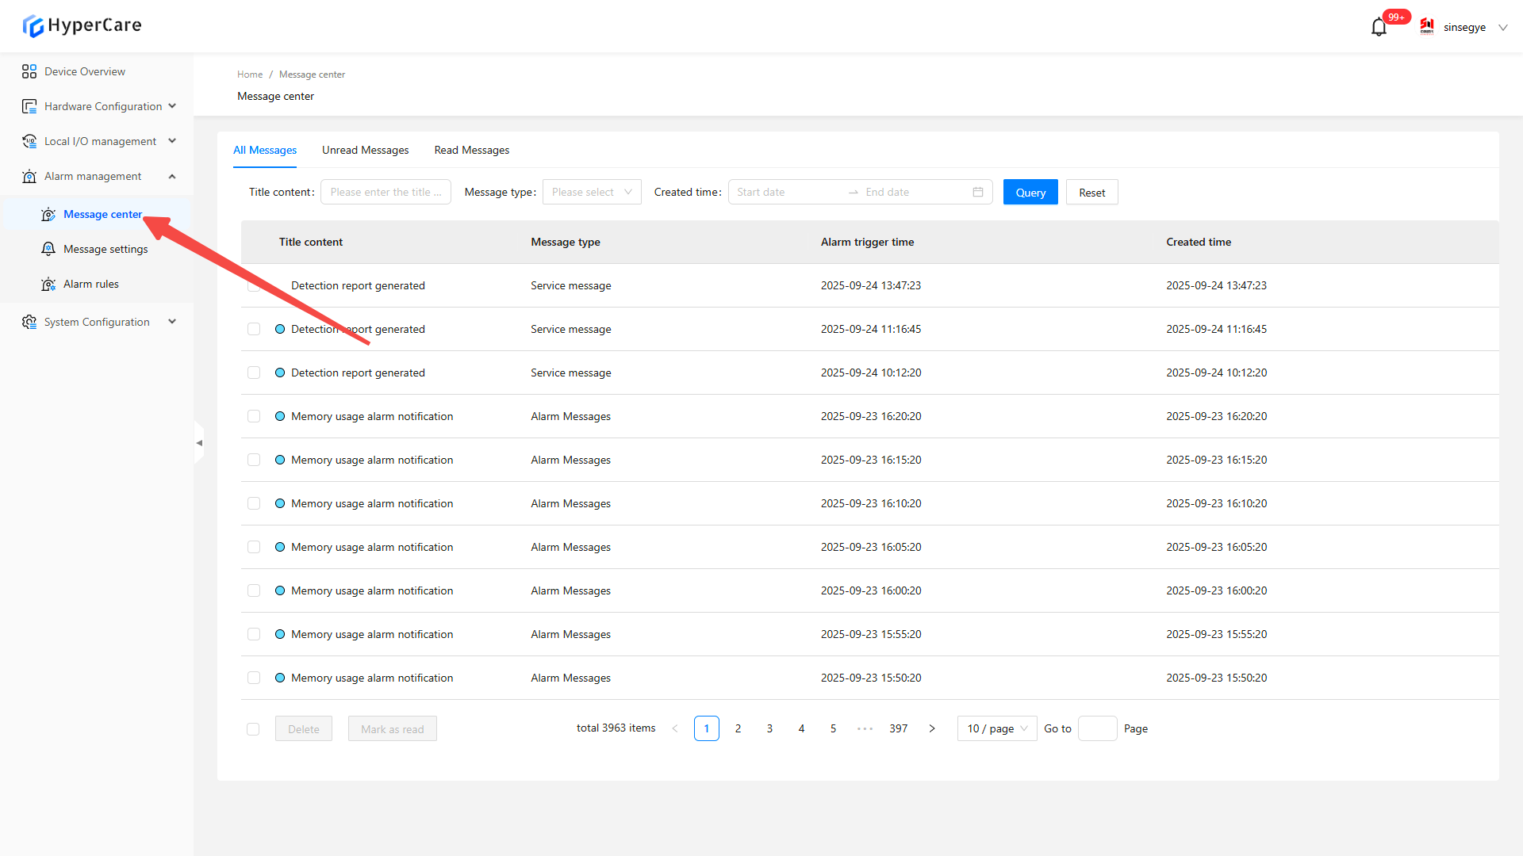1523x856 pixels.
Task: Open the notification bell icon
Action: pos(1379,27)
